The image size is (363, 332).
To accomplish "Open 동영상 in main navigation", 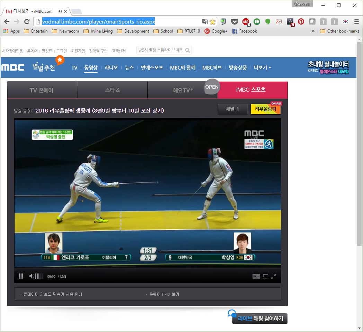I will coord(91,68).
